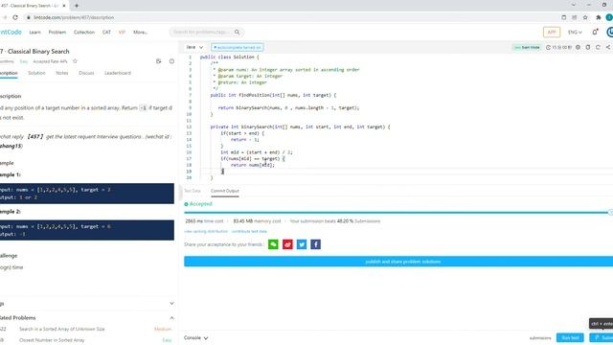Expand the collapsed Tags section chevron
Image resolution: width=613 pixels, height=345 pixels.
coord(171,304)
